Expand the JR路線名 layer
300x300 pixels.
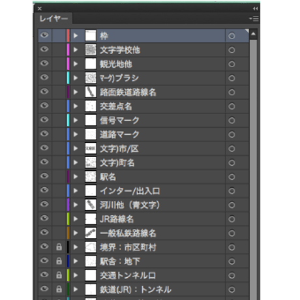click(76, 219)
